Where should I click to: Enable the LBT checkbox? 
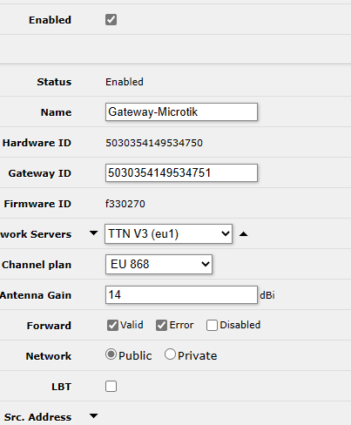(x=111, y=387)
